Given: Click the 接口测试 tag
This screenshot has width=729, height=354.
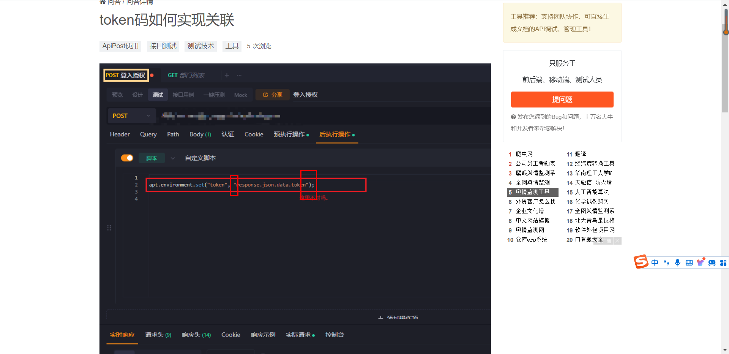Looking at the screenshot, I should click(163, 46).
